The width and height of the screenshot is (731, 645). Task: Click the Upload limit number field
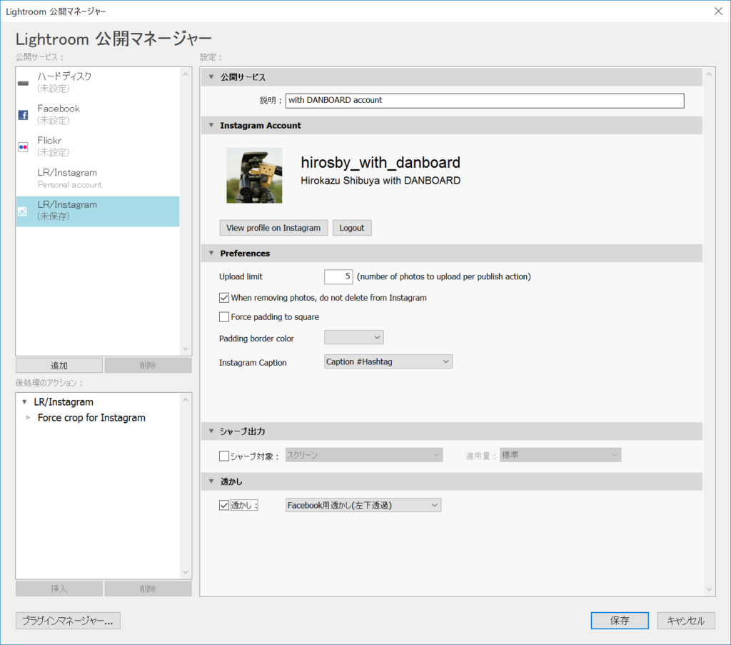(x=338, y=276)
